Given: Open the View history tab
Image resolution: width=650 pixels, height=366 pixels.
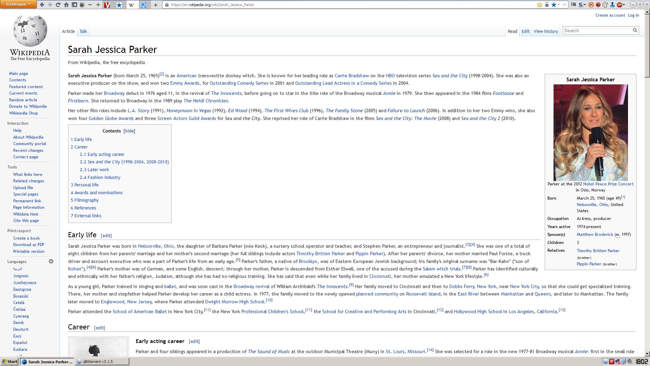Looking at the screenshot, I should coord(546,31).
